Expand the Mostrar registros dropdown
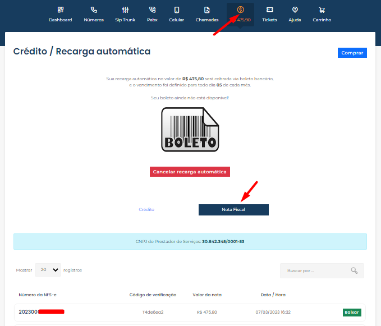 click(48, 270)
